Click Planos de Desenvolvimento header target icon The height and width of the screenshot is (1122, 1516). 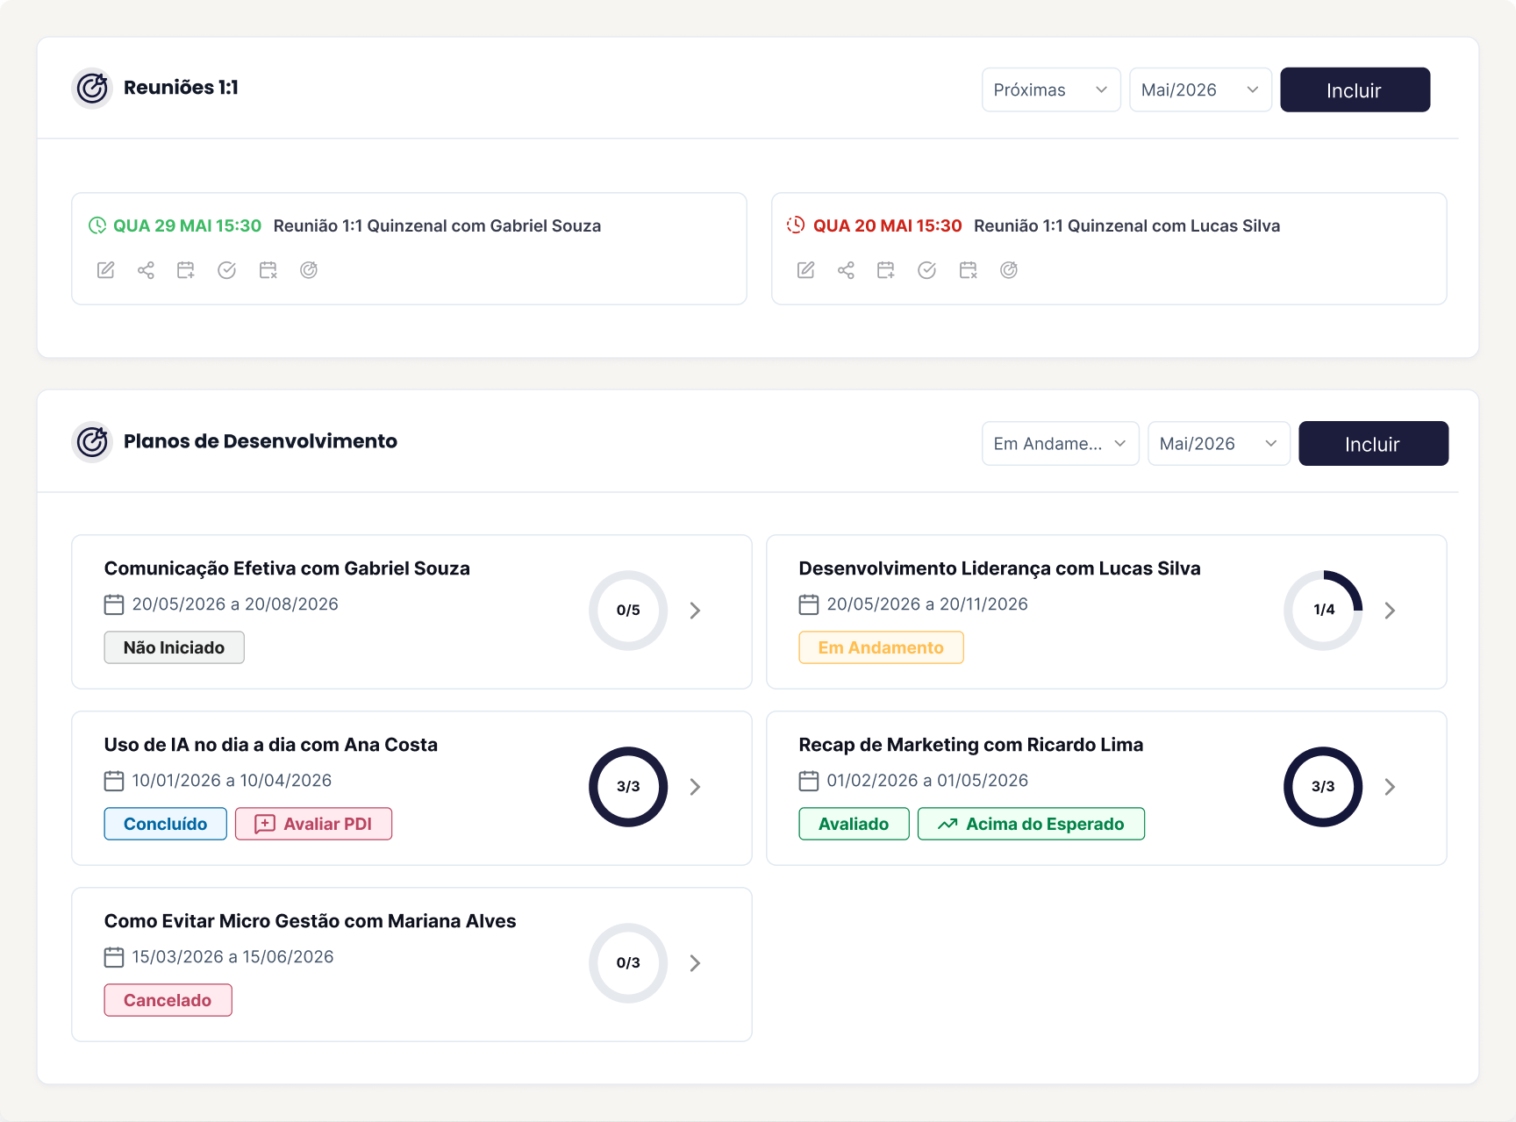pos(92,441)
